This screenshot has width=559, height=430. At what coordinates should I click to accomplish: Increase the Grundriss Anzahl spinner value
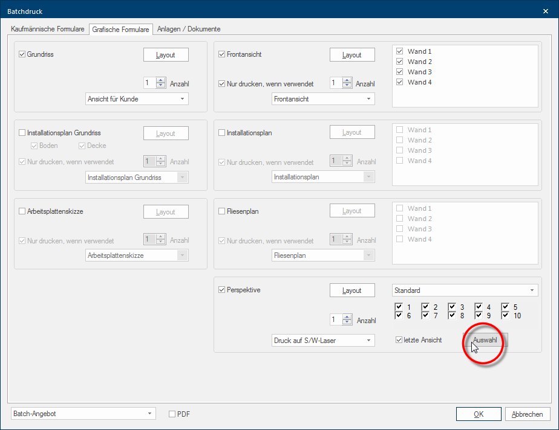click(x=161, y=80)
